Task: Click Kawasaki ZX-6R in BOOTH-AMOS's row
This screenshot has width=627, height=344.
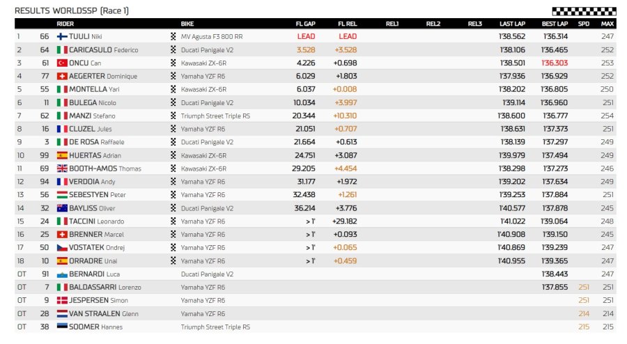Action: click(203, 169)
